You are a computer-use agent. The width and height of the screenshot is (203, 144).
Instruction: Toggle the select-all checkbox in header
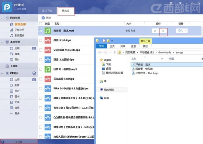pyautogui.click(x=41, y=24)
